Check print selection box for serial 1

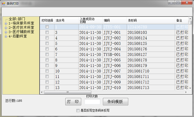click(47, 27)
